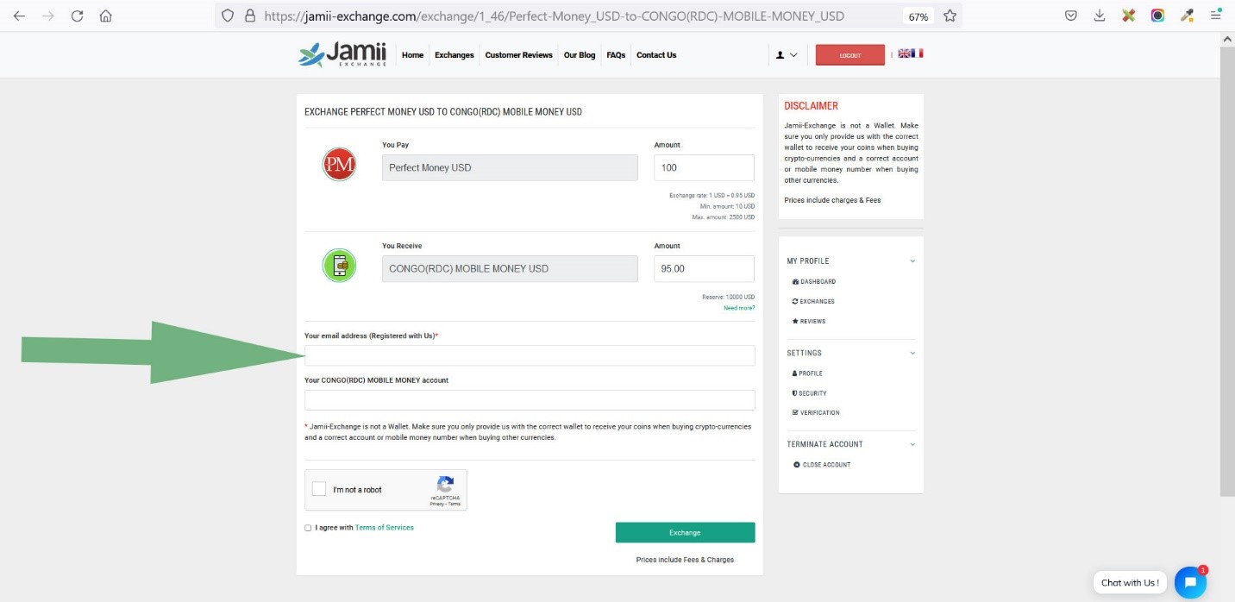Collapse the Settings section
Viewport: 1235px width, 602px height.
(x=912, y=353)
